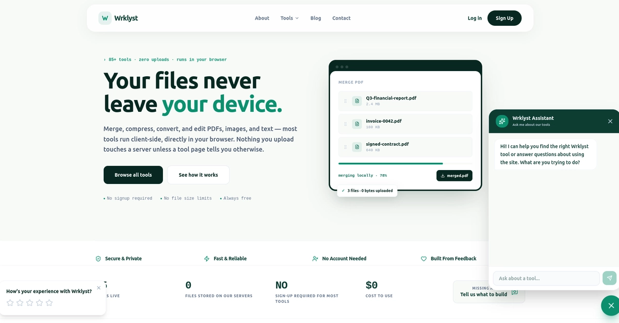Expand the Tools dropdown menu
Viewport: 619px width, 323px height.
(289, 18)
